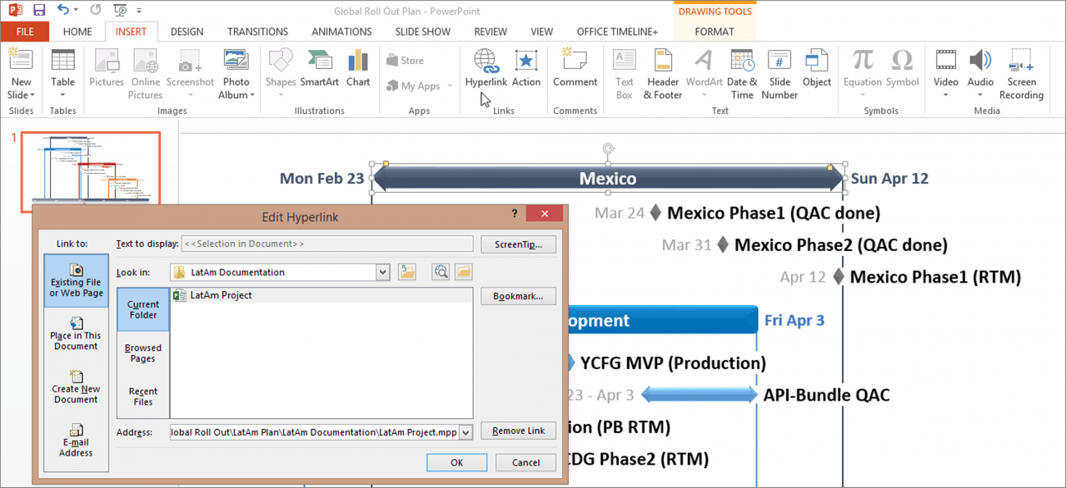1066x488 pixels.
Task: Switch to the DESIGN ribbon tab
Action: coord(187,32)
